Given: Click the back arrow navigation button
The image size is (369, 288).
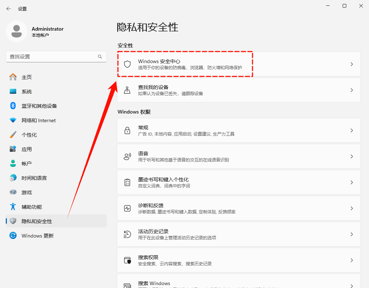Looking at the screenshot, I should click(8, 9).
